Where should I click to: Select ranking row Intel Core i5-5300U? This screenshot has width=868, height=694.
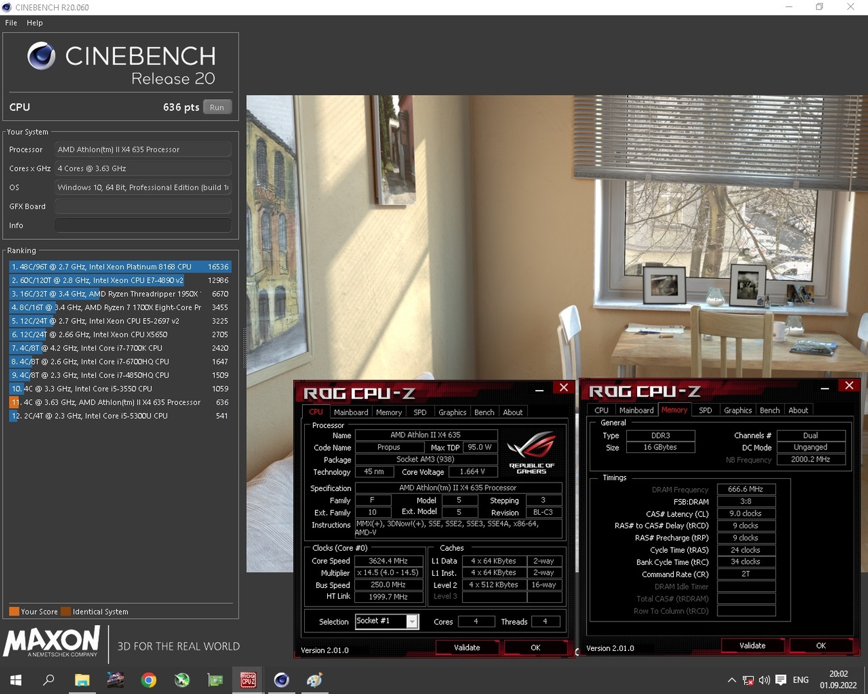coord(120,416)
